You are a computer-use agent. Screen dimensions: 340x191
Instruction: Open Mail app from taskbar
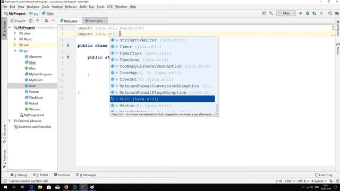(x=57, y=187)
